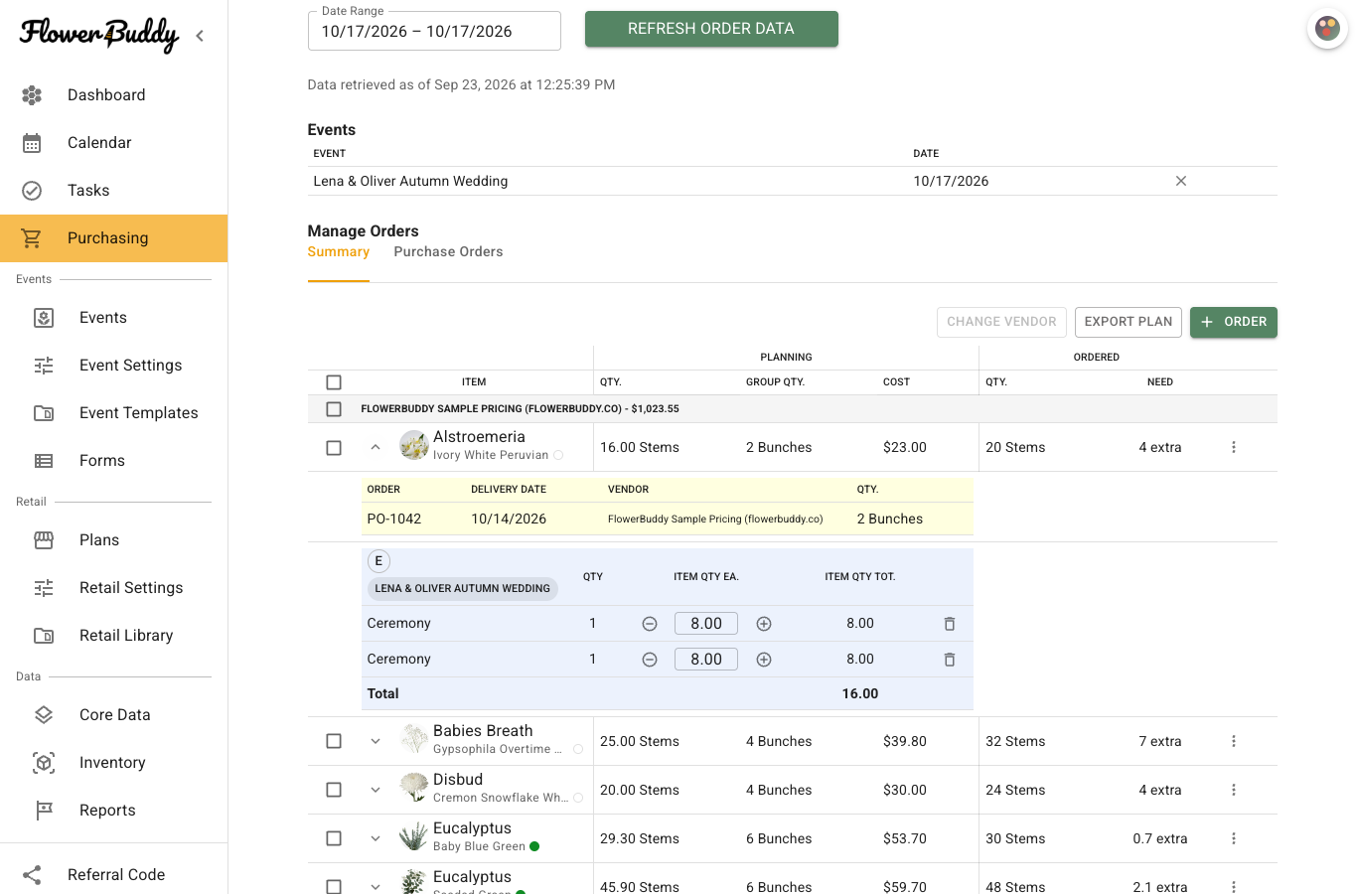The height and width of the screenshot is (894, 1356).
Task: Delete the first Ceremony line item
Action: [950, 624]
